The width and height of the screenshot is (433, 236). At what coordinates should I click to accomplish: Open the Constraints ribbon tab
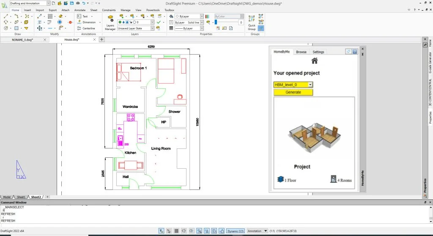point(109,10)
